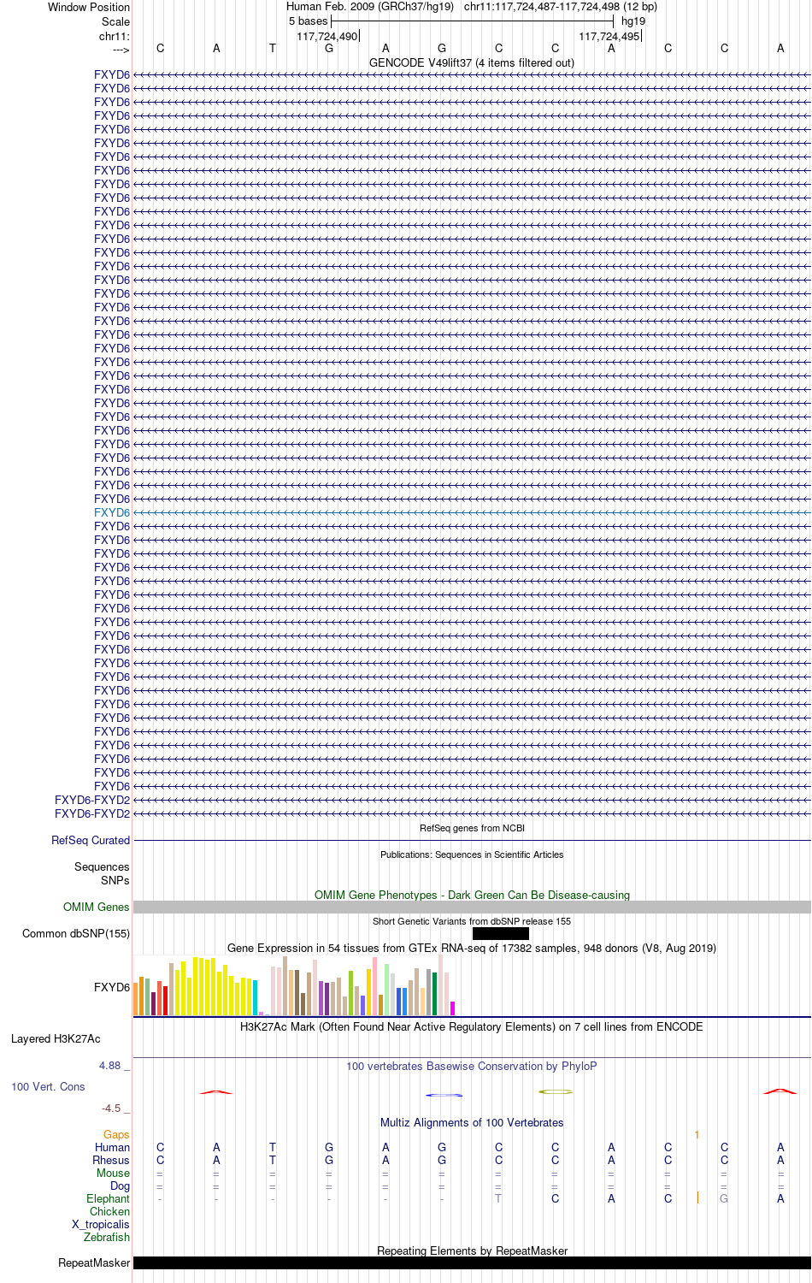Click the blue PhyloP conservation mark
Viewport: 812px width, 1283px height.
coord(444,1095)
